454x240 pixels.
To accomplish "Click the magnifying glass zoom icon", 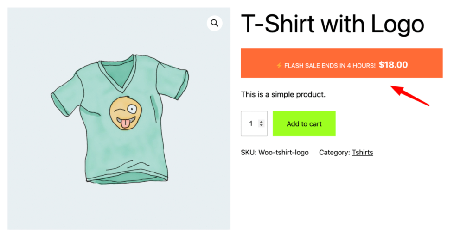I will click(214, 23).
